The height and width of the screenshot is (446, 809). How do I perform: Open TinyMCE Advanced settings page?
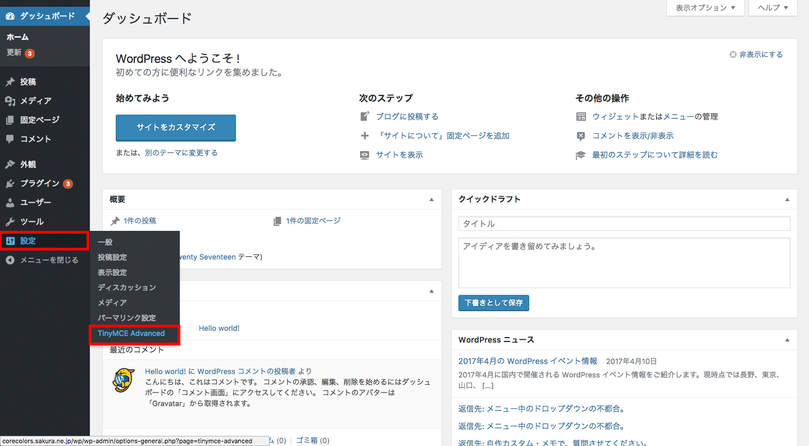(x=131, y=333)
